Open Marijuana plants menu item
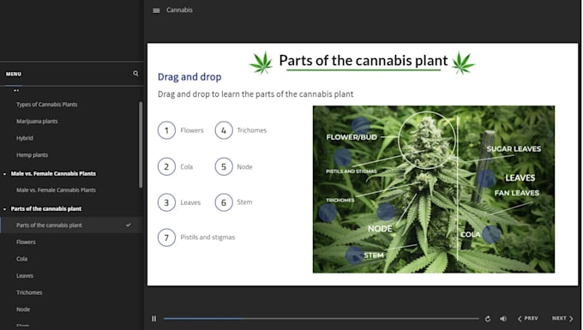Screen dimensions: 583x330 [37, 121]
